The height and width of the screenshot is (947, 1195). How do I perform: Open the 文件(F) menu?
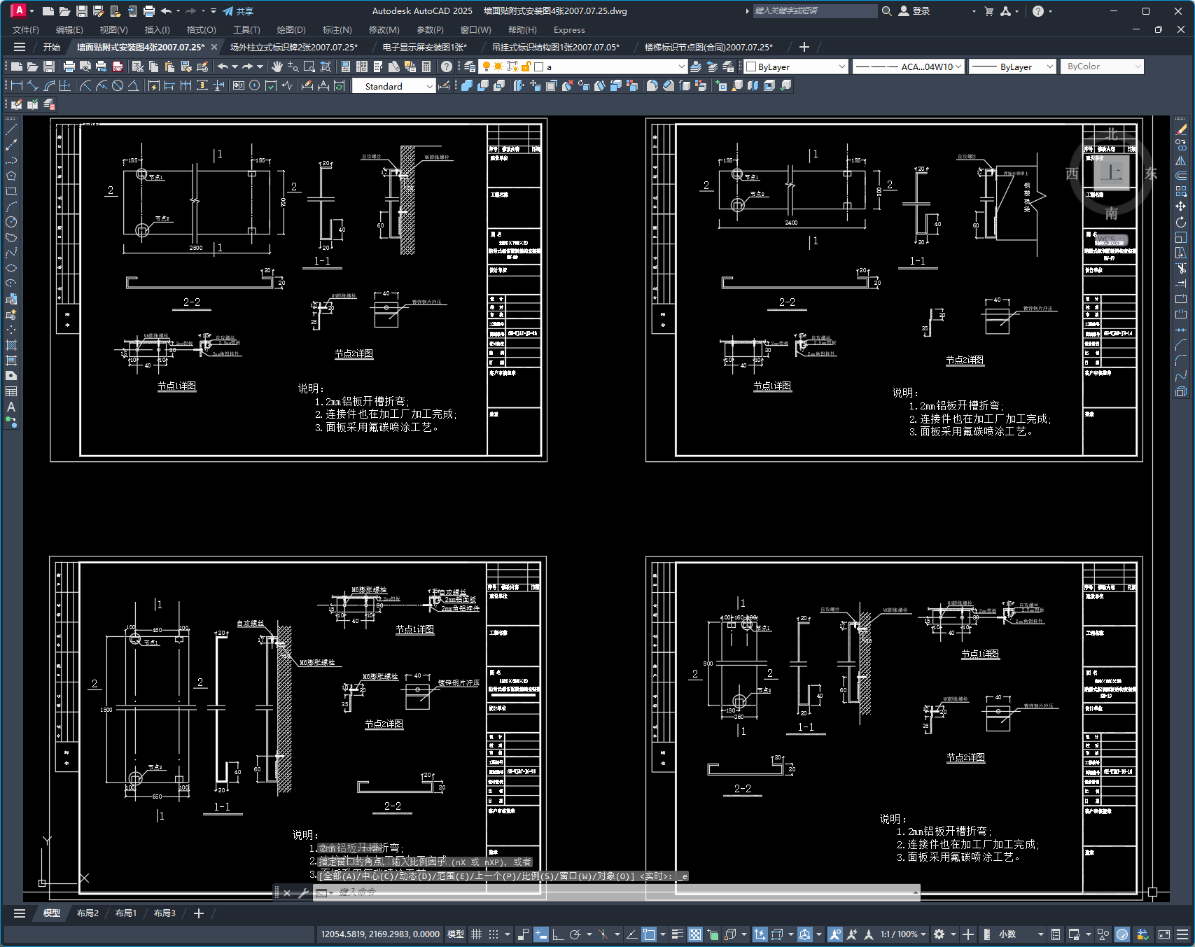[26, 29]
